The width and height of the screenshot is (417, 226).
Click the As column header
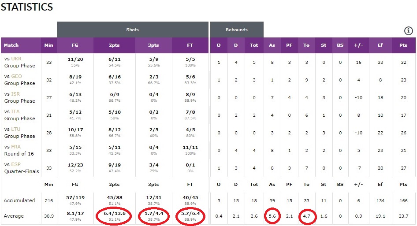tap(272, 45)
